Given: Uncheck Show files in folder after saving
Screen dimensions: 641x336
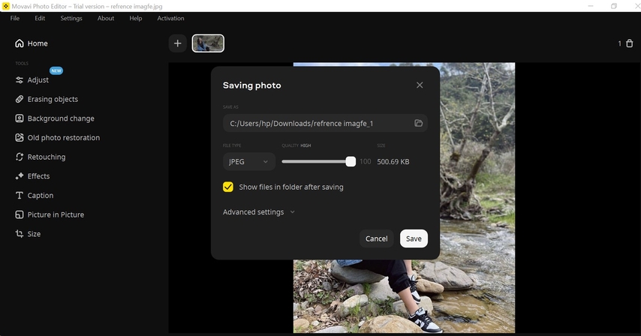Looking at the screenshot, I should [x=228, y=187].
